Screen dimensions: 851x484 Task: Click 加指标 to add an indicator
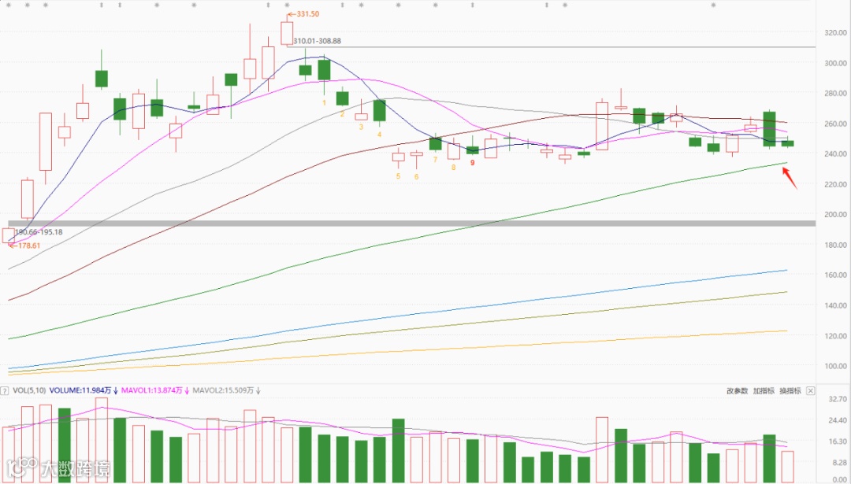click(x=764, y=391)
